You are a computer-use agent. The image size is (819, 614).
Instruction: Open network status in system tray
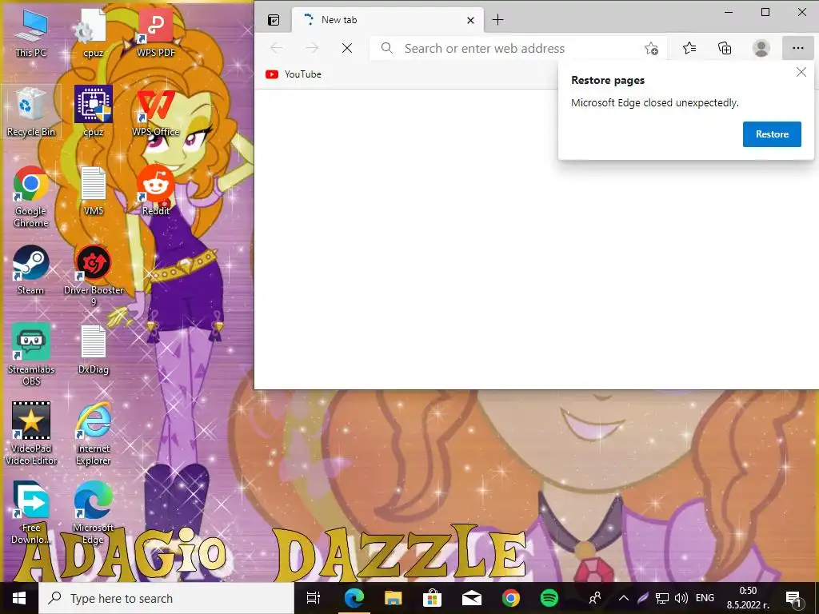(x=661, y=598)
